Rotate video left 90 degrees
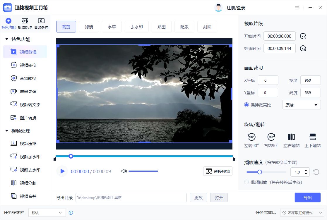Viewport: 327px width, 220px height. point(251,140)
